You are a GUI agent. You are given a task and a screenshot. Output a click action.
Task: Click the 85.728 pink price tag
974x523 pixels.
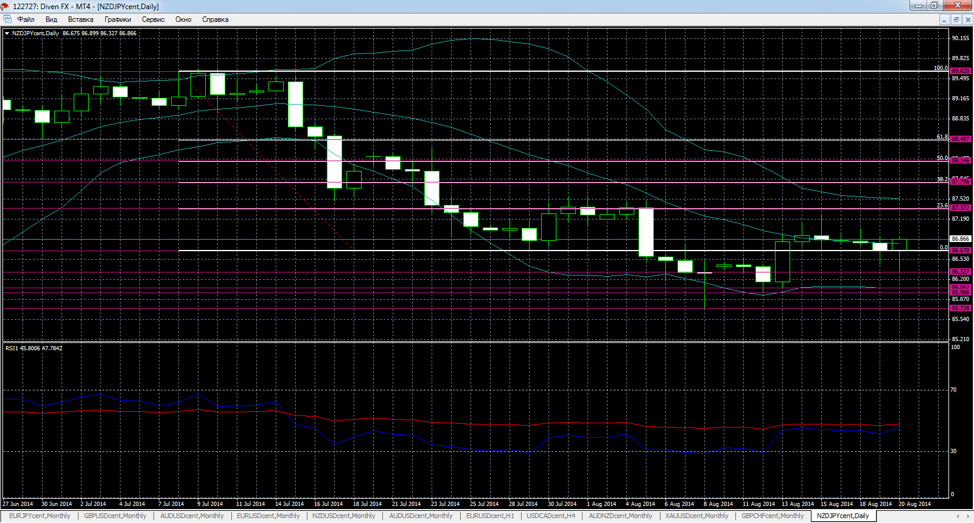coord(961,308)
